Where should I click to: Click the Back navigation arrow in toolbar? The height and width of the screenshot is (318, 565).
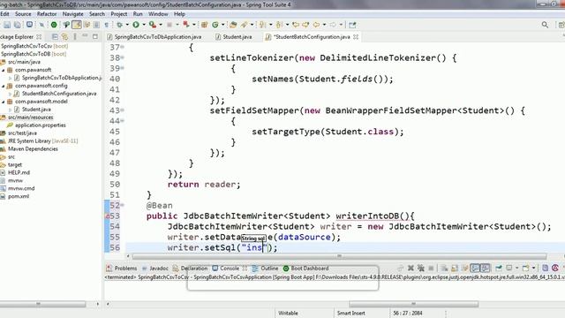tap(316, 25)
